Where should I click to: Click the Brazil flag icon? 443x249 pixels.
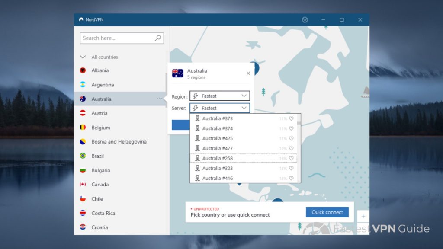(83, 156)
